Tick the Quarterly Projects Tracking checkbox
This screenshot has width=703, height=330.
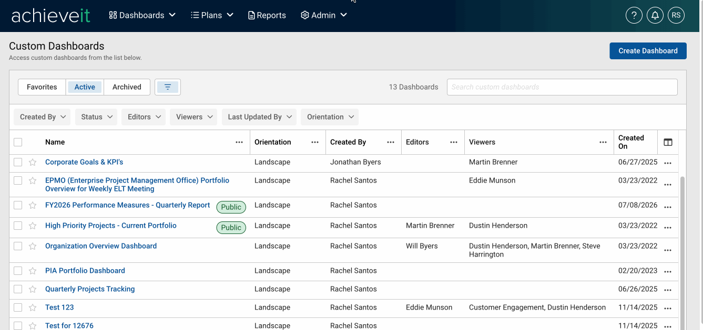click(18, 289)
